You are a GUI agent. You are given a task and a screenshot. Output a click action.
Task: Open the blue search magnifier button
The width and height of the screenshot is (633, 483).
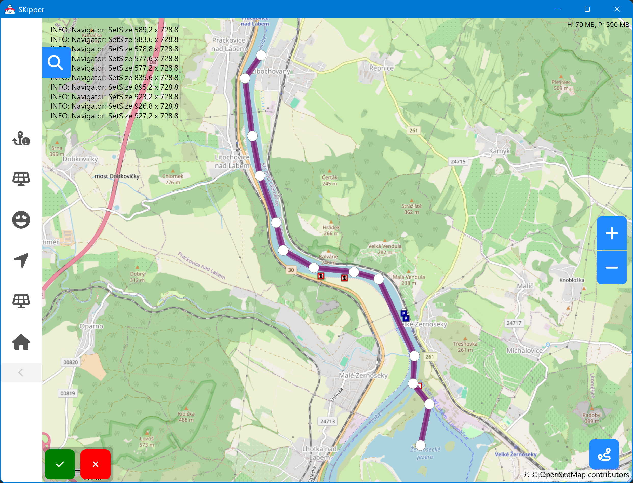(x=56, y=63)
